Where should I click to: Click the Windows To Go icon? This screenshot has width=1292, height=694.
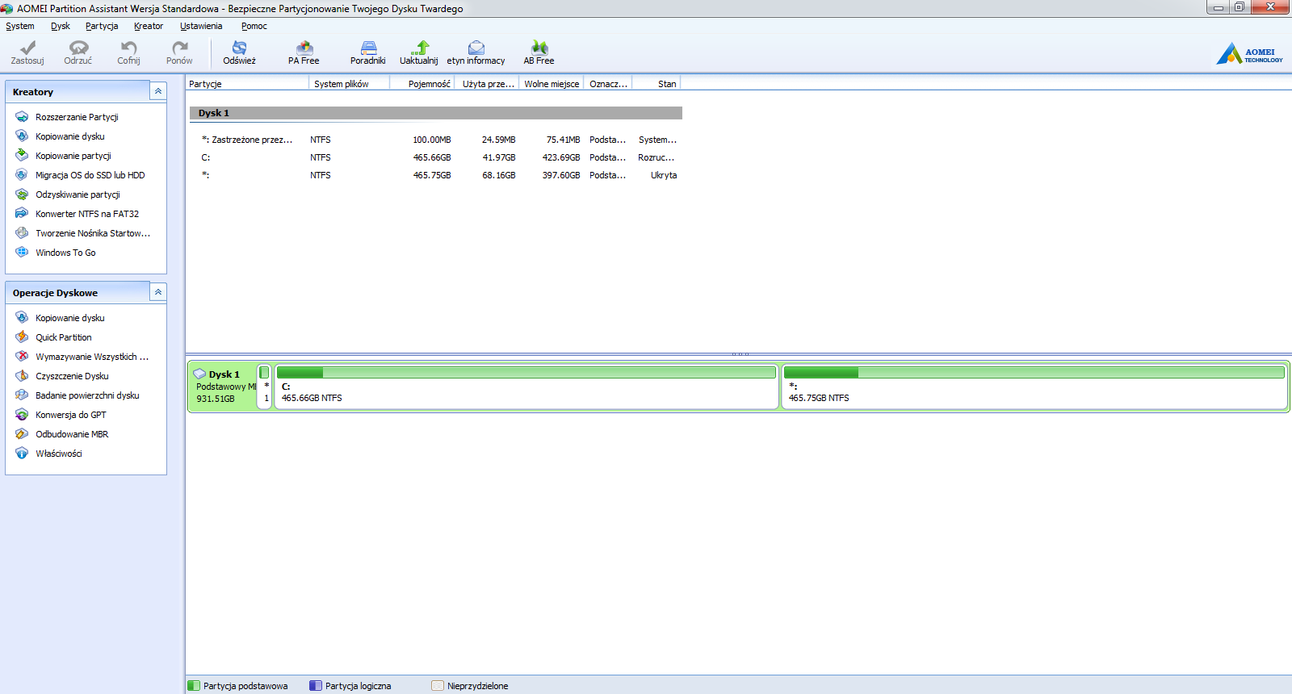[22, 253]
